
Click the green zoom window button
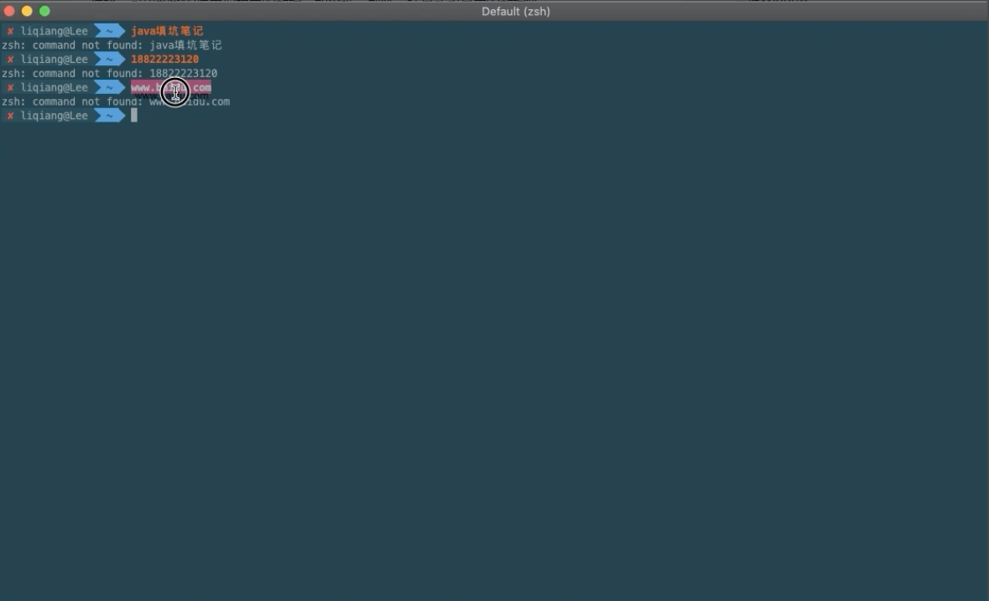pos(44,11)
